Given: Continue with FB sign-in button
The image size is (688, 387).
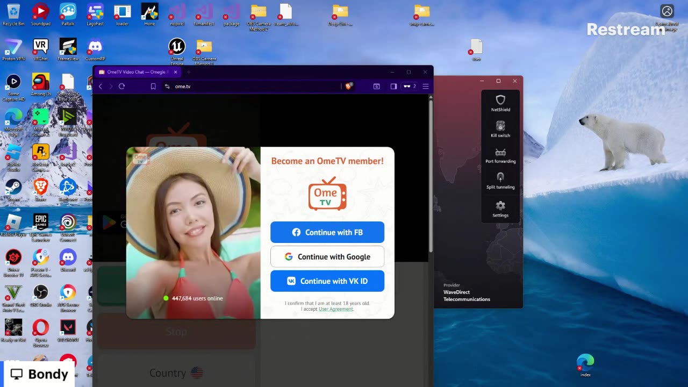Looking at the screenshot, I should [x=327, y=232].
